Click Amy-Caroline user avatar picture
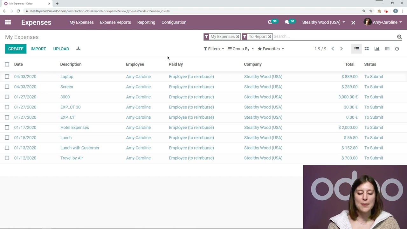This screenshot has width=407, height=229. (367, 22)
